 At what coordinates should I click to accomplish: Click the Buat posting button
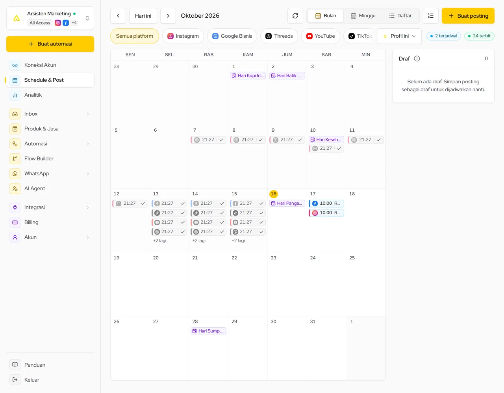click(468, 16)
